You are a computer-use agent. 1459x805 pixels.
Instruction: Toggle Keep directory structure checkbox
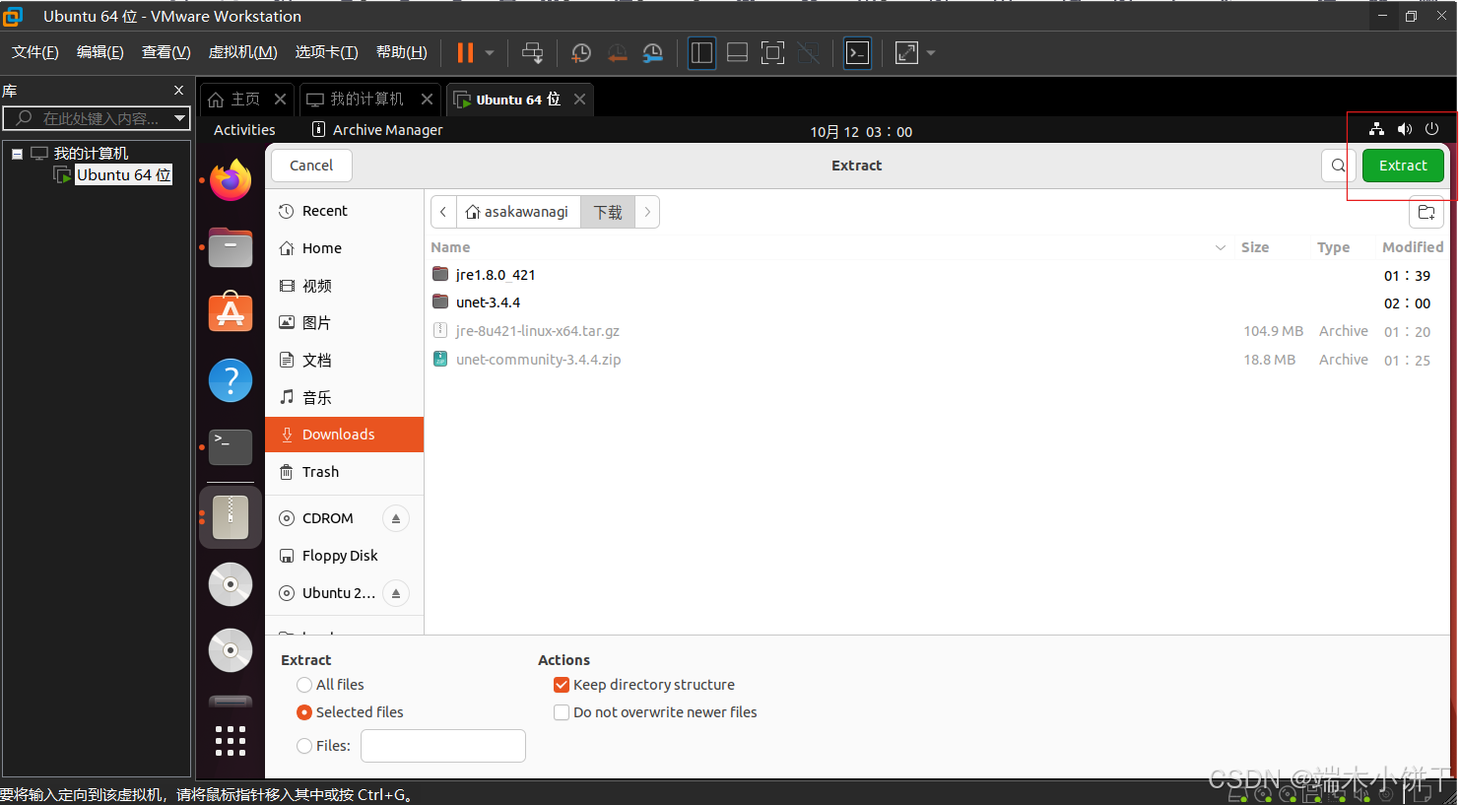562,685
